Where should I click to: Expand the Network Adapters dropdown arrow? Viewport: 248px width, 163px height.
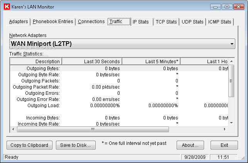(232, 44)
